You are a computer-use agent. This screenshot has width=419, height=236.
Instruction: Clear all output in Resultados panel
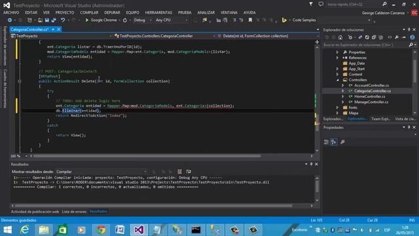(x=179, y=172)
